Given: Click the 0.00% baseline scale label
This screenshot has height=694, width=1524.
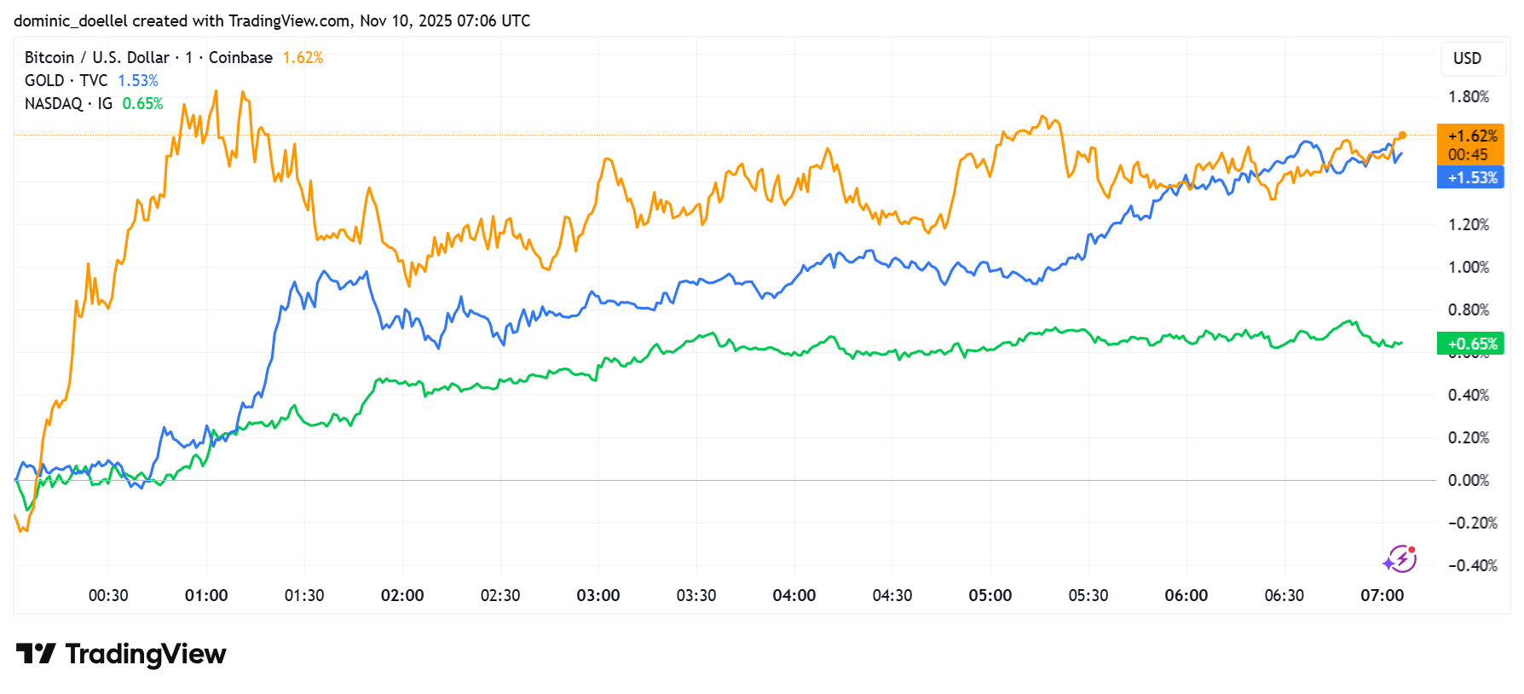Looking at the screenshot, I should click(1468, 480).
